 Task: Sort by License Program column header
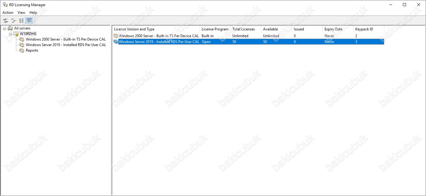click(x=215, y=29)
